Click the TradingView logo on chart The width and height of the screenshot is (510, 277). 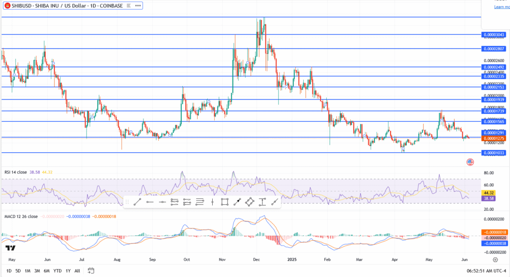click(x=9, y=248)
